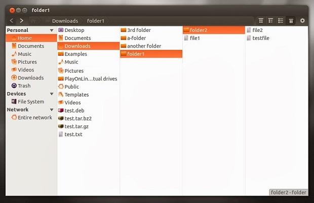Click the test.deb package icon

coord(61,110)
